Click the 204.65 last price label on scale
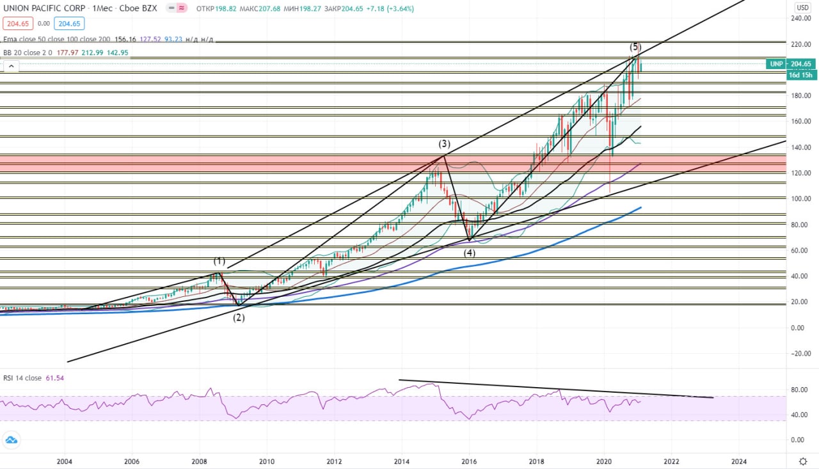The width and height of the screenshot is (819, 469). point(800,64)
